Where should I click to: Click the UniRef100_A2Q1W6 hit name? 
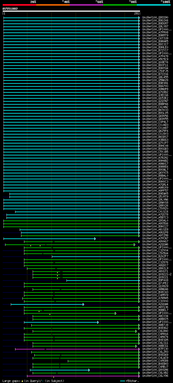[155, 245]
